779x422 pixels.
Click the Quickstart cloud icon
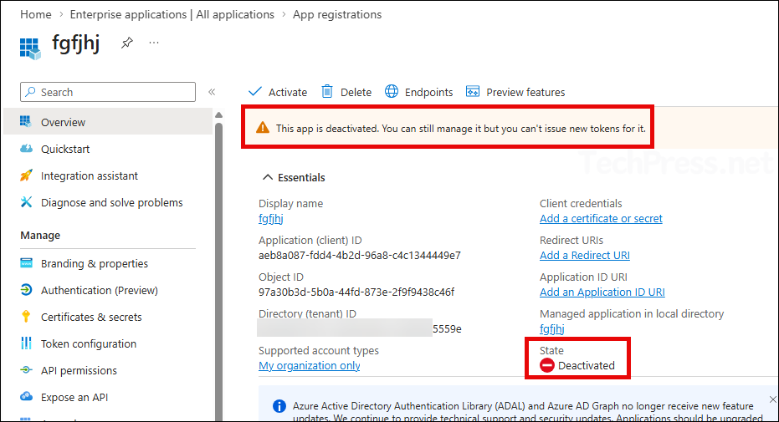click(26, 148)
